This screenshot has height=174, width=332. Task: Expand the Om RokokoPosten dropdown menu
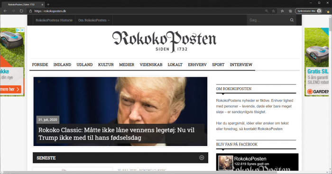(94, 20)
